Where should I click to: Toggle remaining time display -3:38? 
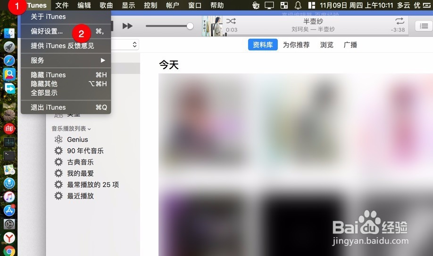point(398,30)
